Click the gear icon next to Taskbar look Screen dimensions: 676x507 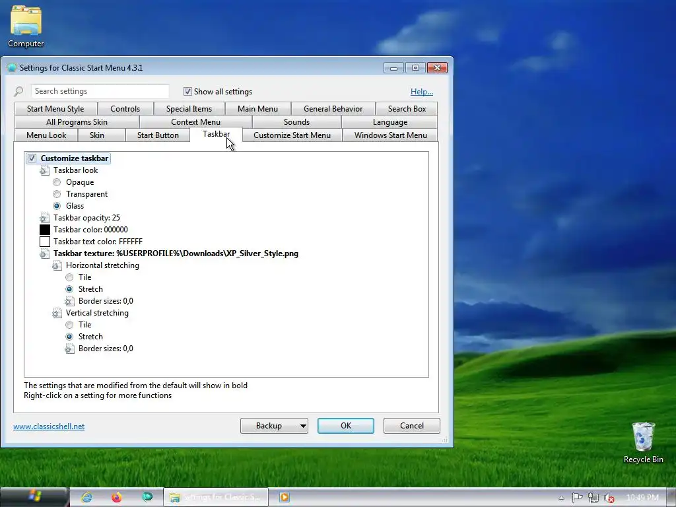pyautogui.click(x=44, y=171)
